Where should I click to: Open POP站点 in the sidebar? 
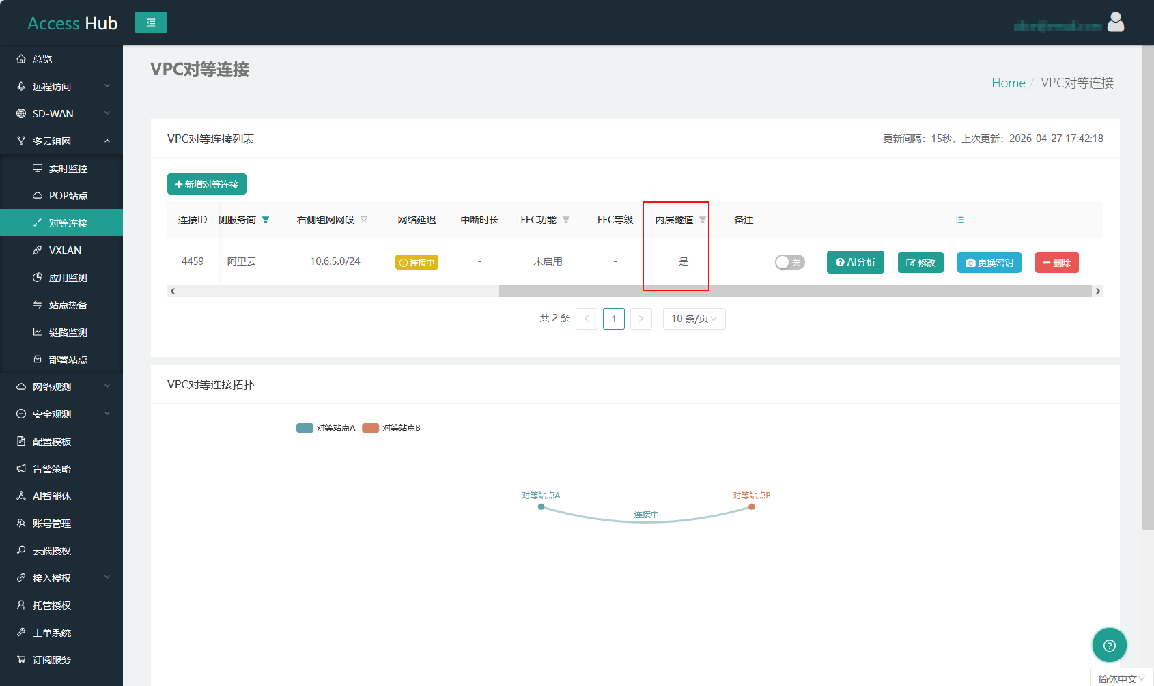click(x=61, y=196)
